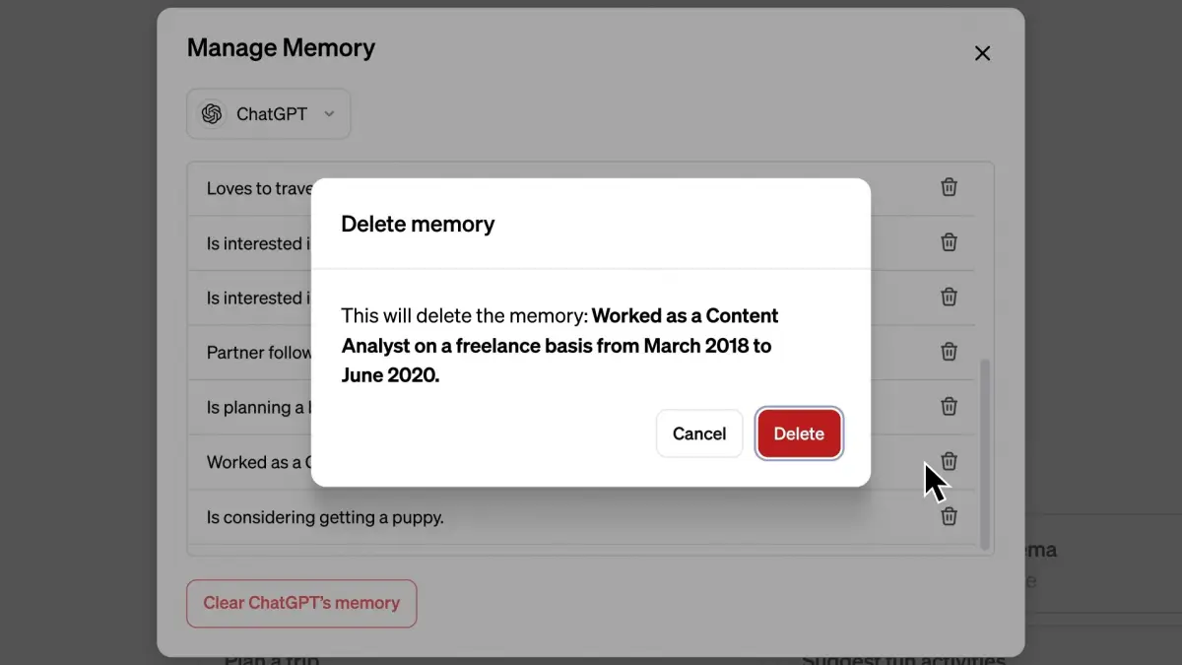Image resolution: width=1182 pixels, height=665 pixels.
Task: Trash the first 'Is interested' memory
Action: click(x=949, y=242)
